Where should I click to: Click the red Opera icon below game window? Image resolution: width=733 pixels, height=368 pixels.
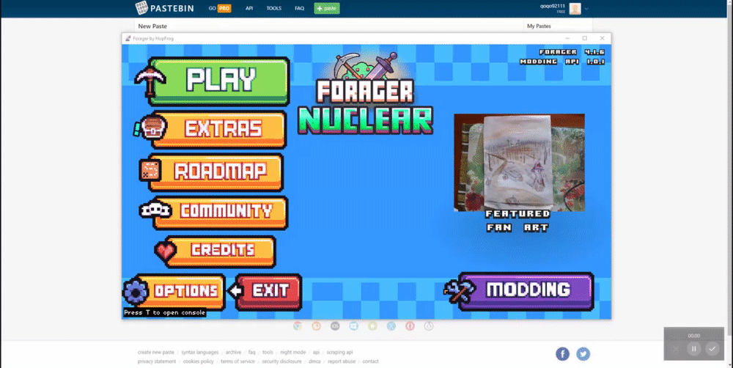pos(410,326)
